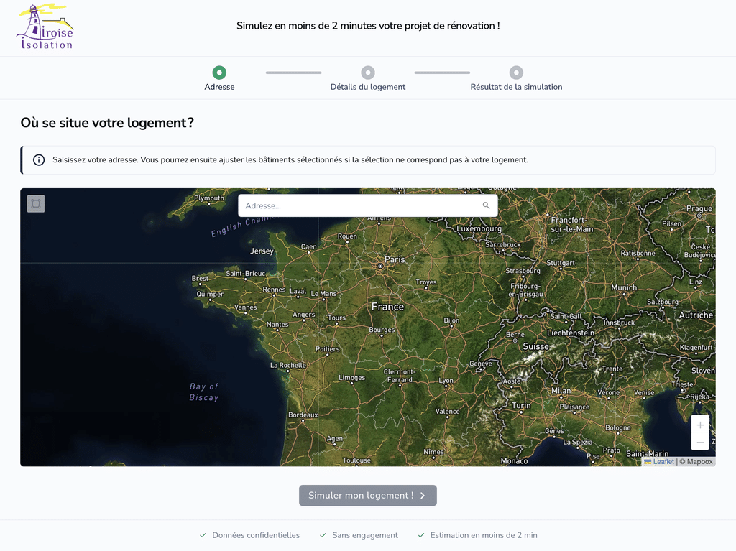The width and height of the screenshot is (736, 551).
Task: Click the building selection tool on map
Action: 36,204
